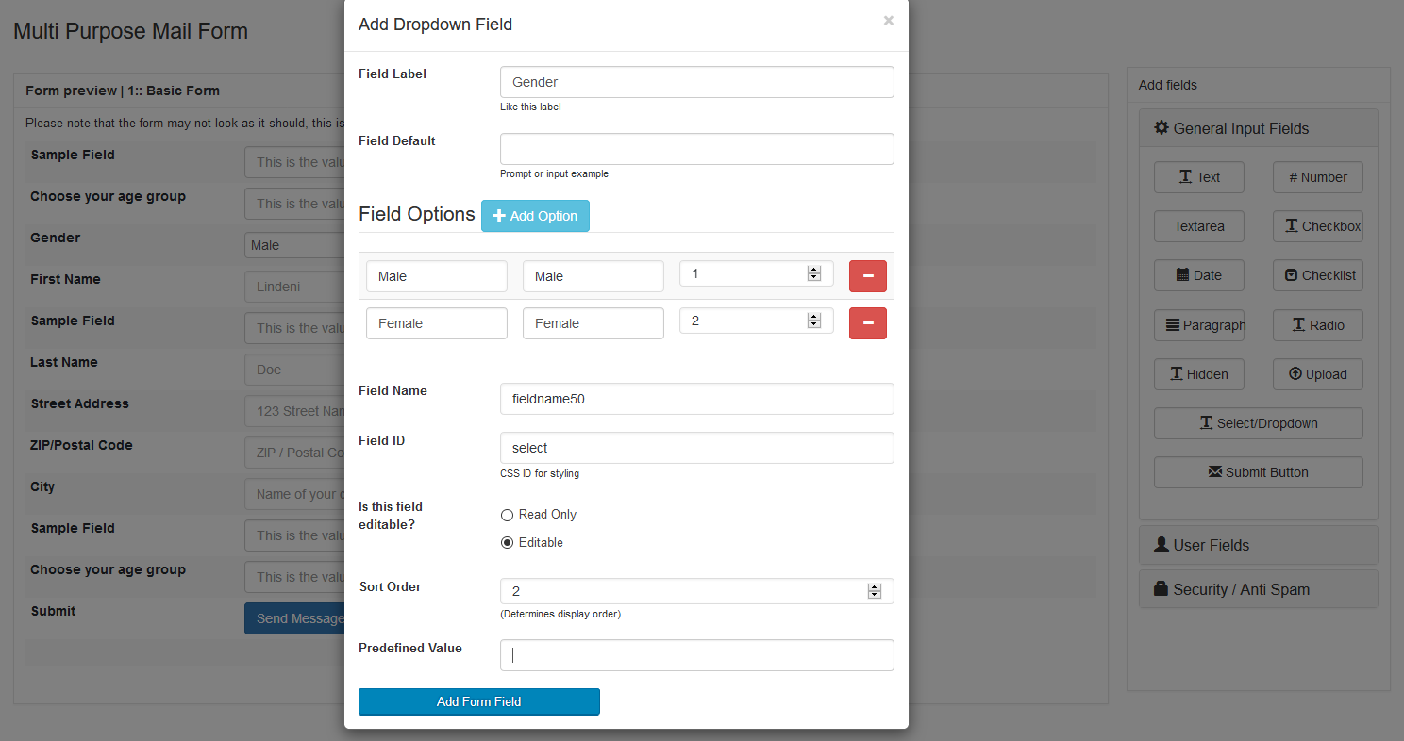Viewport: 1404px width, 741px height.
Task: Add a Paragraph field
Action: [x=1199, y=325]
